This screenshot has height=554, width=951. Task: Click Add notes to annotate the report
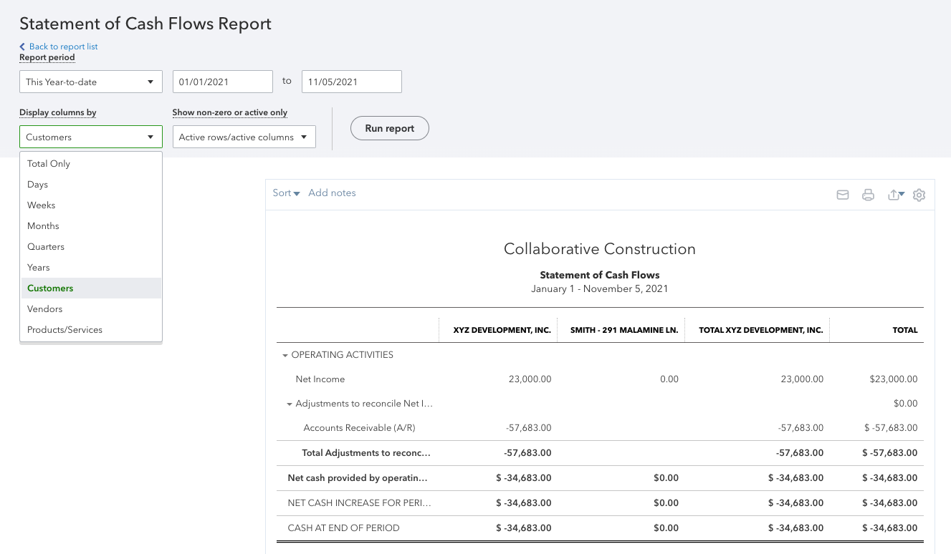pyautogui.click(x=332, y=193)
